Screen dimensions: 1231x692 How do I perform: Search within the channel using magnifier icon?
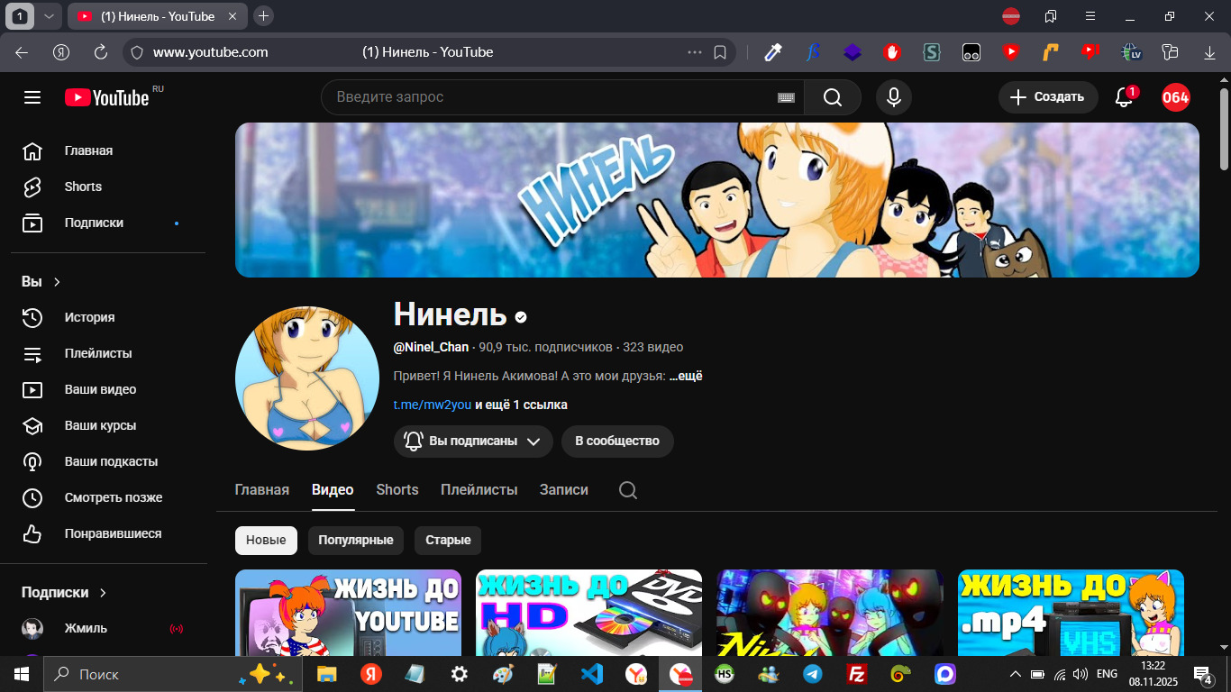628,490
